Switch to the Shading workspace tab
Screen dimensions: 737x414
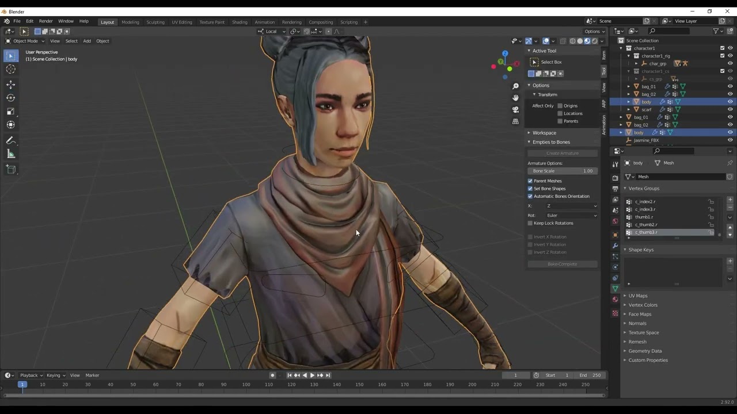(240, 22)
